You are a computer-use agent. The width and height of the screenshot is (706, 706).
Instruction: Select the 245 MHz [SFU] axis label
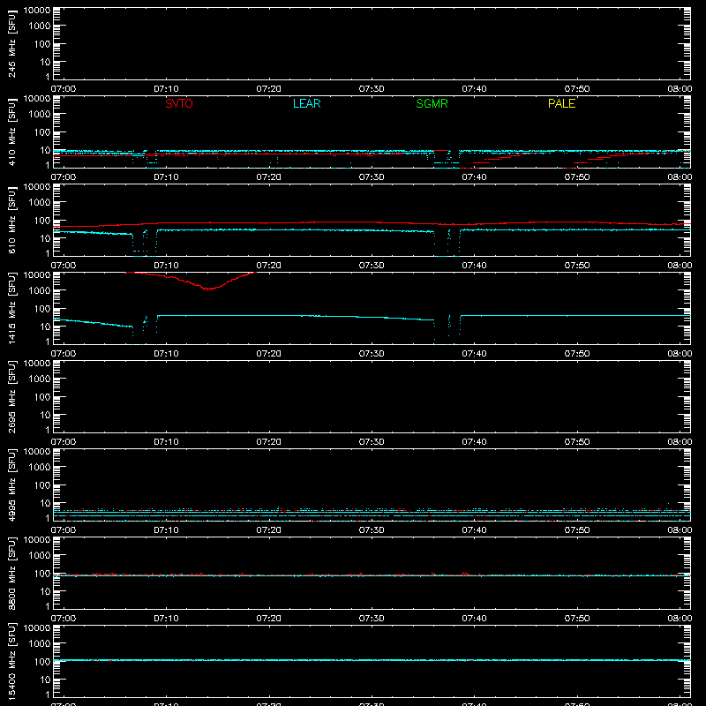tap(11, 43)
